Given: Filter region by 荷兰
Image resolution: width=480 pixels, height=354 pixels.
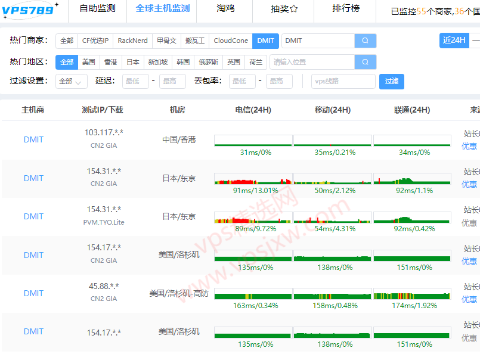Looking at the screenshot, I should [256, 62].
